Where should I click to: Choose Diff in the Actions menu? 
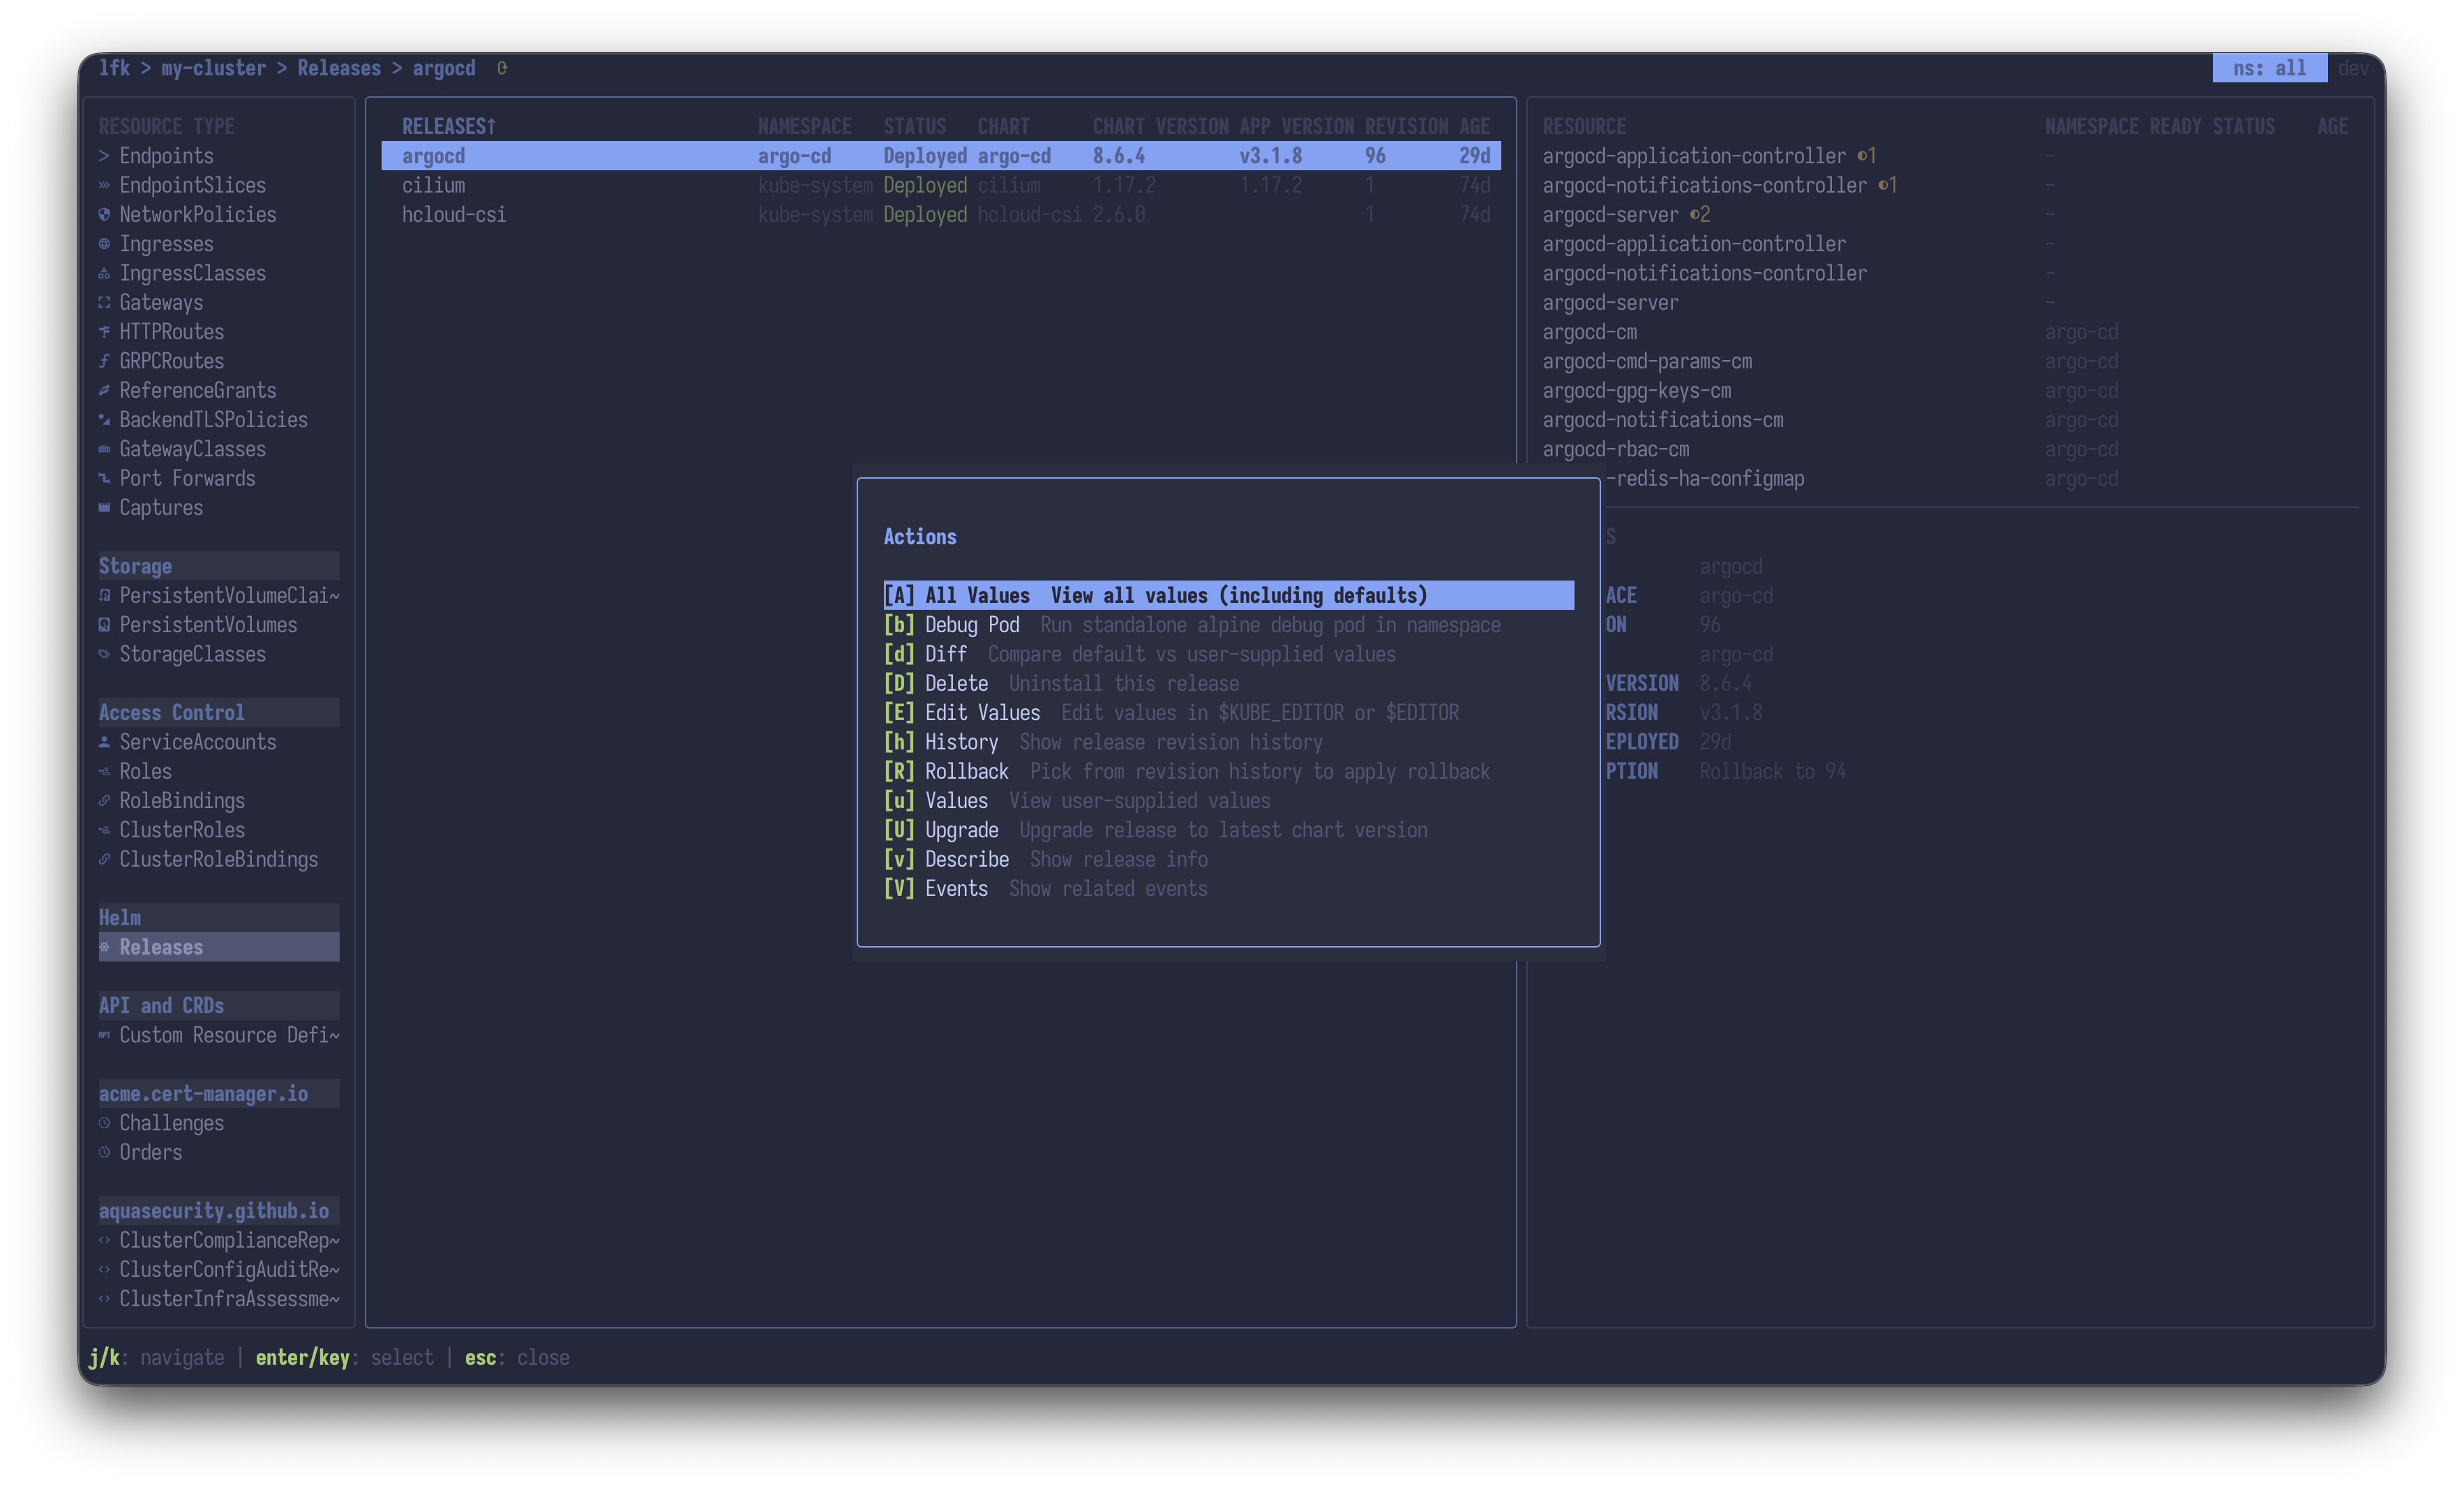[x=1228, y=654]
